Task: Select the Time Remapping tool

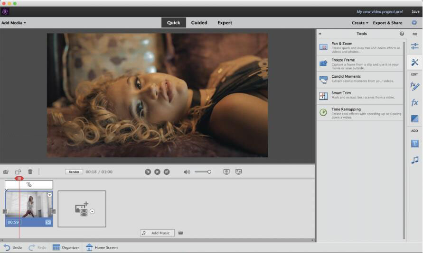Action: (360, 113)
